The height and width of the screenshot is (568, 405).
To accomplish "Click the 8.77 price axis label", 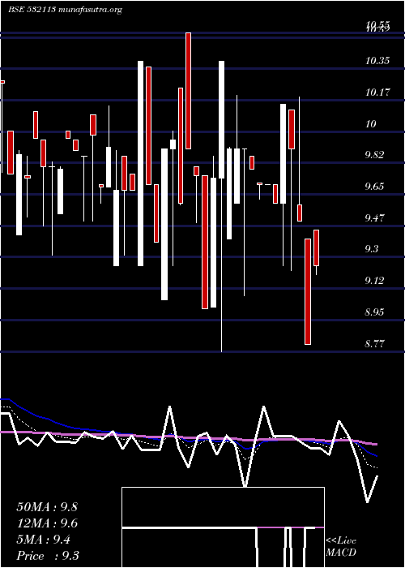I will pyautogui.click(x=376, y=344).
